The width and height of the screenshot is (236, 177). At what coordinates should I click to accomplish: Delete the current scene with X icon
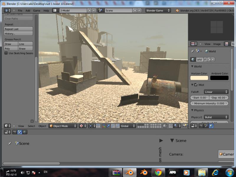click(139, 10)
